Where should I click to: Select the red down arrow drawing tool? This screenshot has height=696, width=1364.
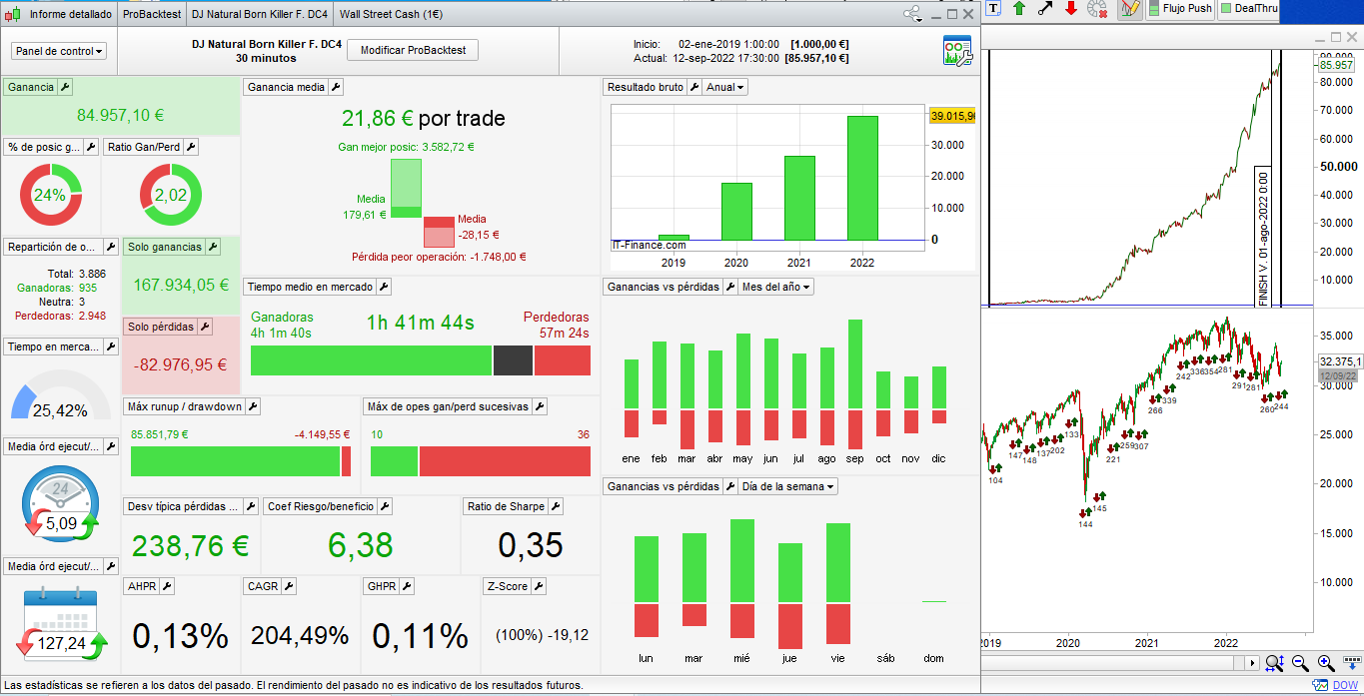(1071, 9)
